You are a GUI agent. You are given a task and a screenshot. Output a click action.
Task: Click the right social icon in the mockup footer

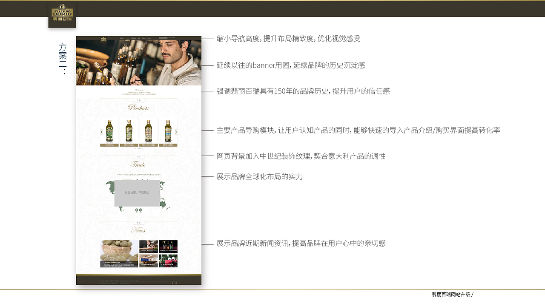pyautogui.click(x=176, y=283)
